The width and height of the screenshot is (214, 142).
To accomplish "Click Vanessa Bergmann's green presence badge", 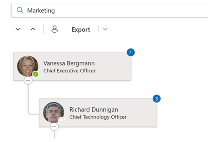I will pos(36,74).
